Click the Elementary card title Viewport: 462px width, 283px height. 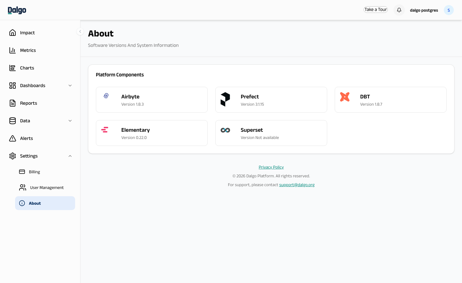[x=135, y=130]
